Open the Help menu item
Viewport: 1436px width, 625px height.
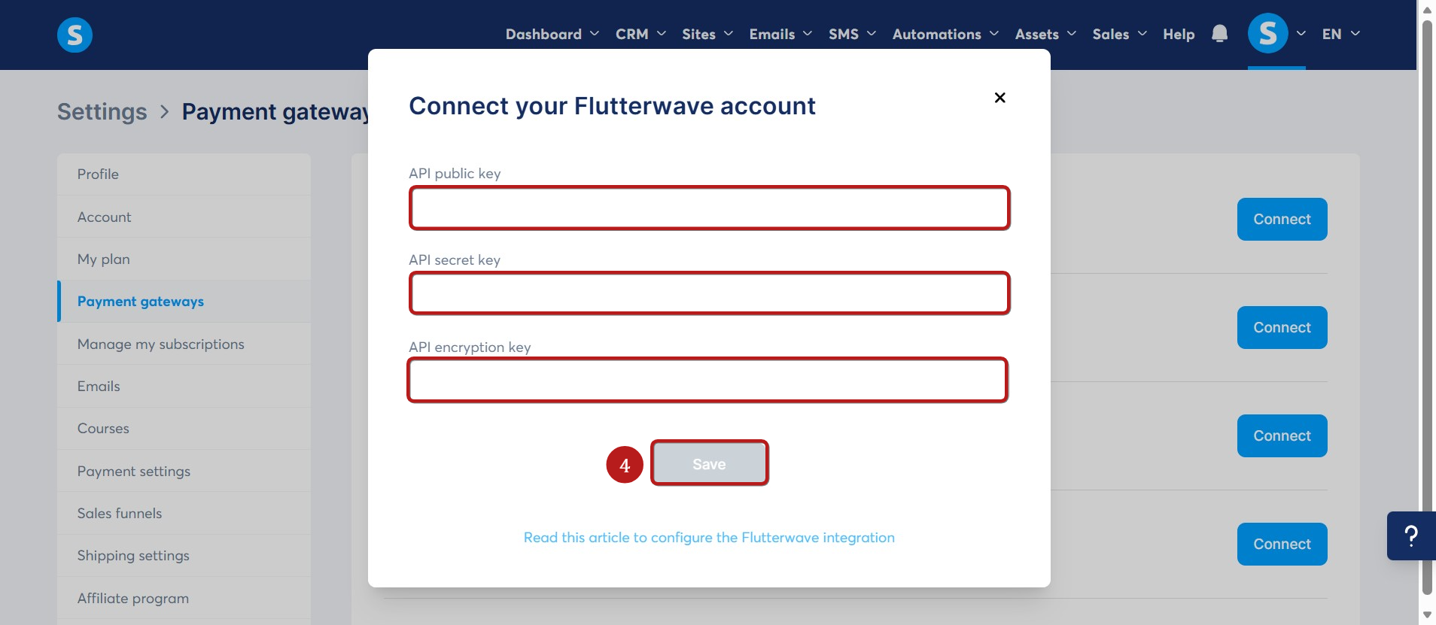[1179, 34]
